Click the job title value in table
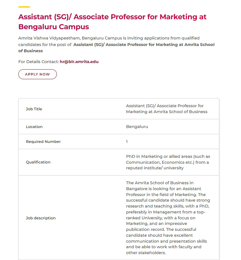This screenshot has width=241, height=260. point(166,109)
